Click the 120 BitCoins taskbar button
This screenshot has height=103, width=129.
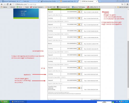(x=19, y=102)
